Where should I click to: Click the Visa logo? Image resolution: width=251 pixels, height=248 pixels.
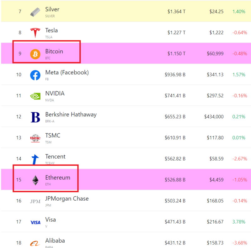pyautogui.click(x=35, y=222)
